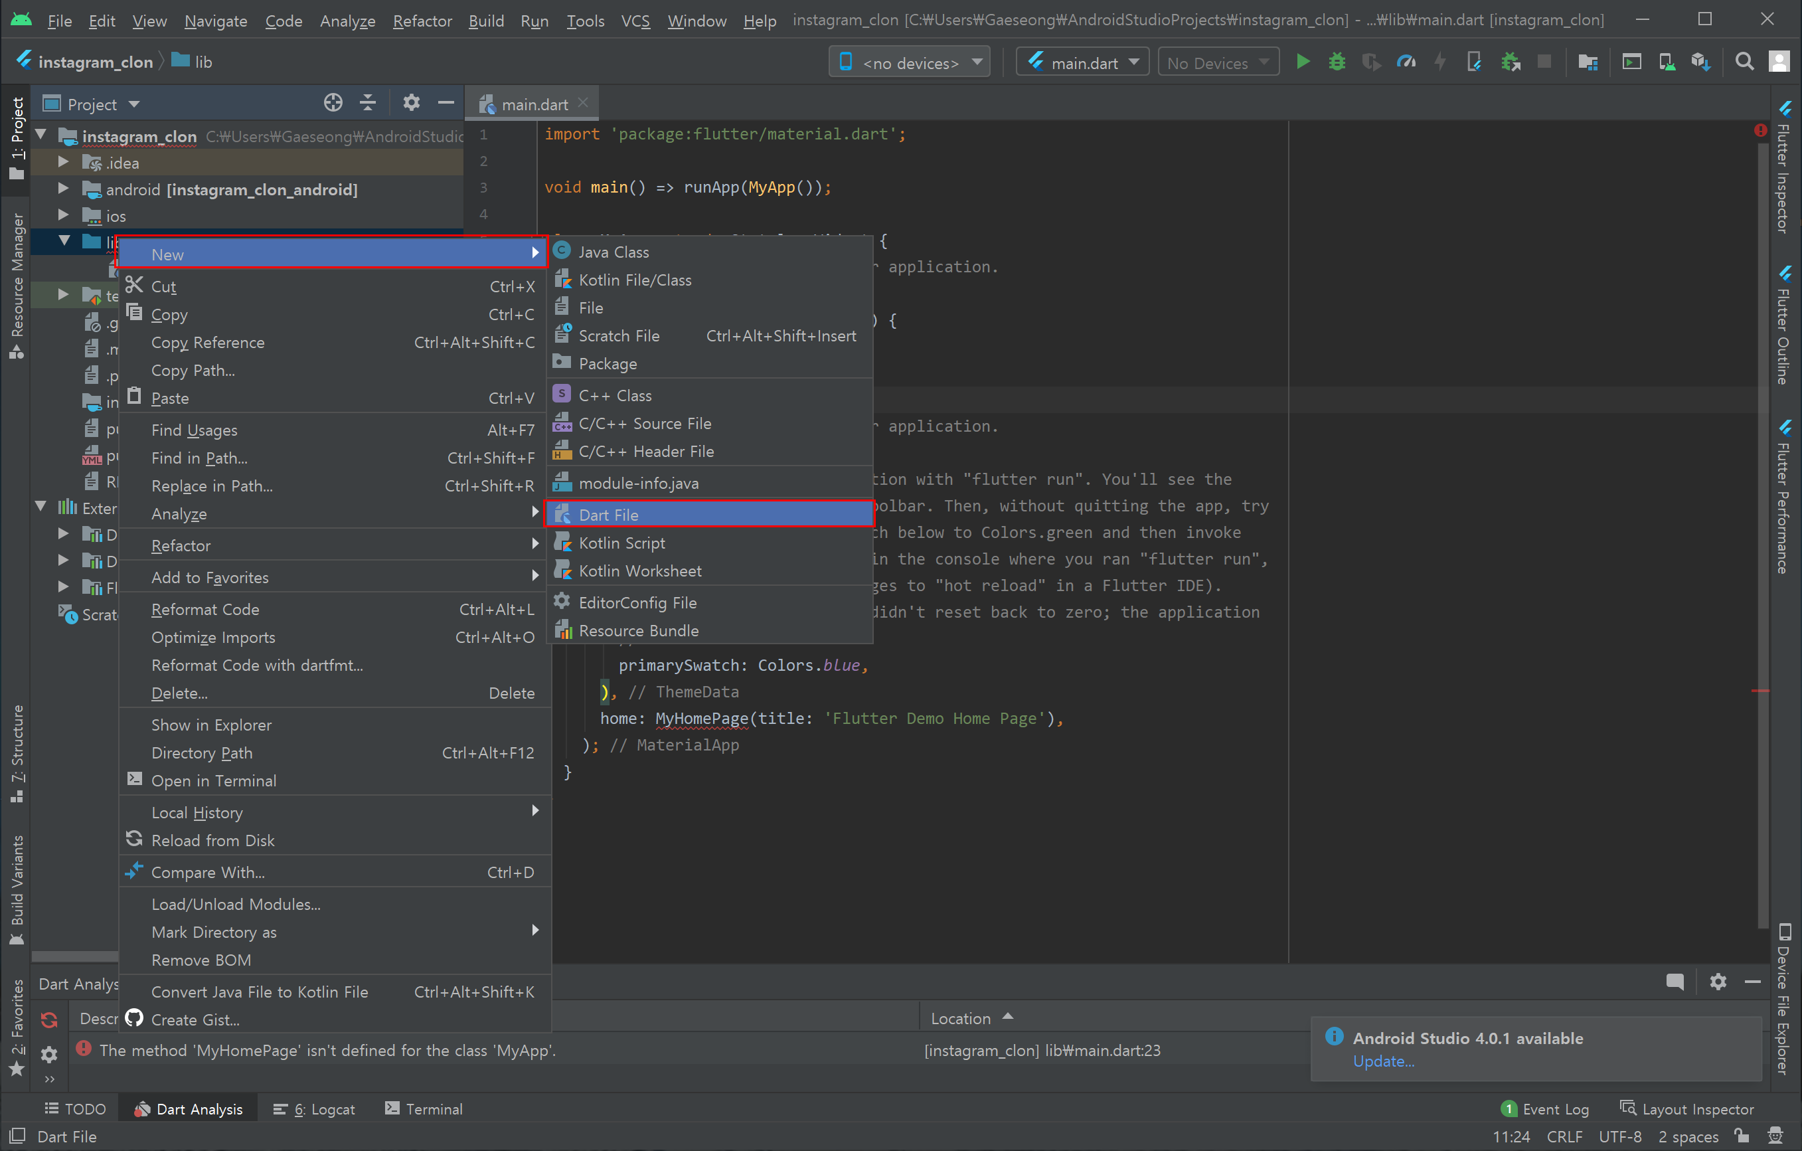This screenshot has width=1802, height=1151.
Task: Click the user account avatar icon
Action: point(1779,62)
